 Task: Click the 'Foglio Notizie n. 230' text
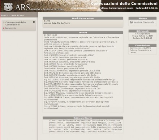(142, 36)
